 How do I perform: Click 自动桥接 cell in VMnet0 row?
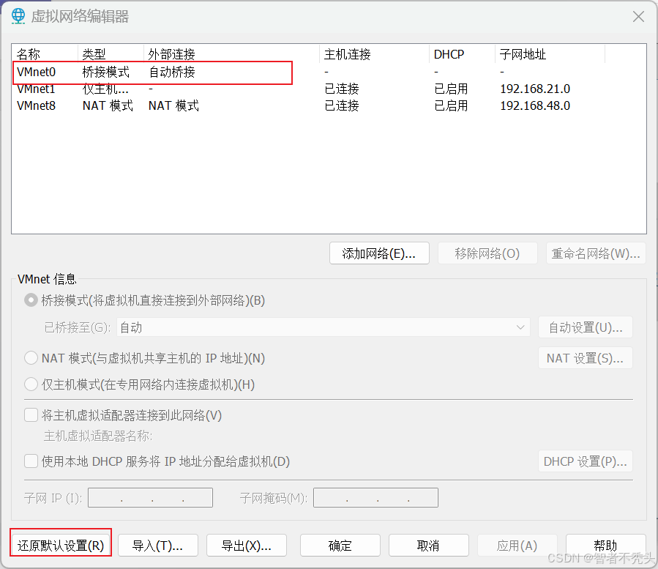tap(172, 72)
